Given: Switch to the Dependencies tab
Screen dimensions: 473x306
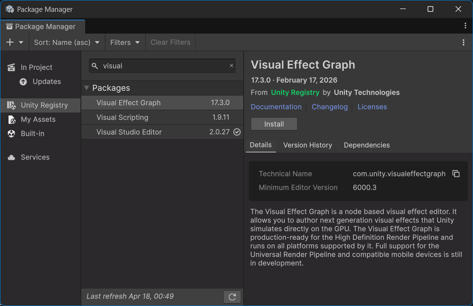Looking at the screenshot, I should 367,145.
